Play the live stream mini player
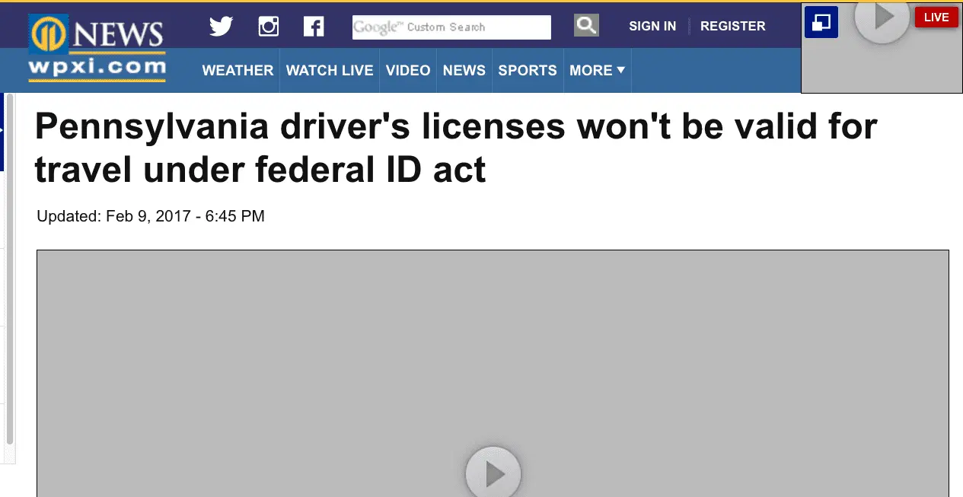 pyautogui.click(x=882, y=17)
